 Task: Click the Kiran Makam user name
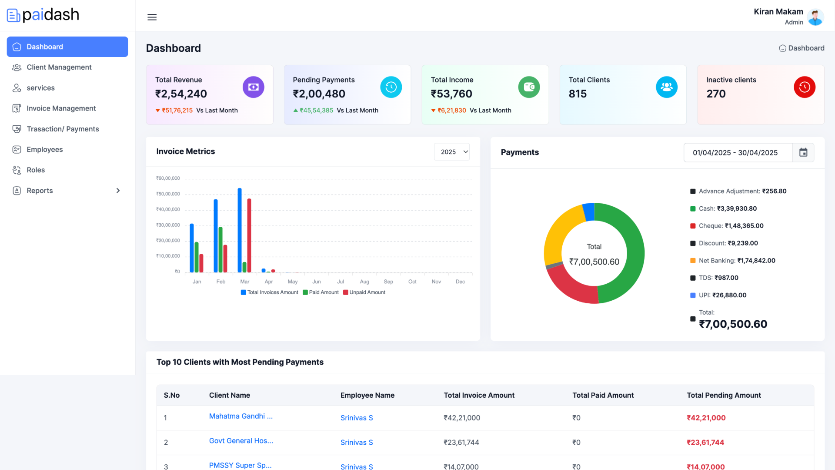click(x=778, y=12)
